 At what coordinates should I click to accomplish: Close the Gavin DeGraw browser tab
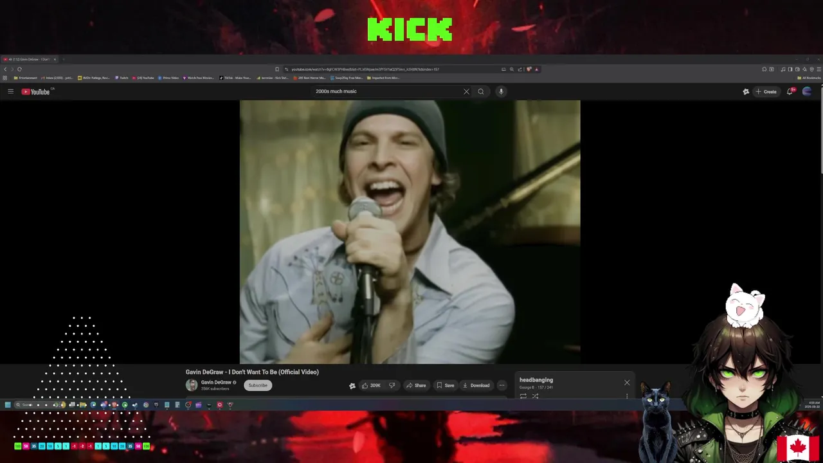coord(55,59)
